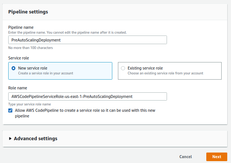Click "Choose an existing service role" description text
The height and width of the screenshot is (163, 231).
tap(165, 73)
